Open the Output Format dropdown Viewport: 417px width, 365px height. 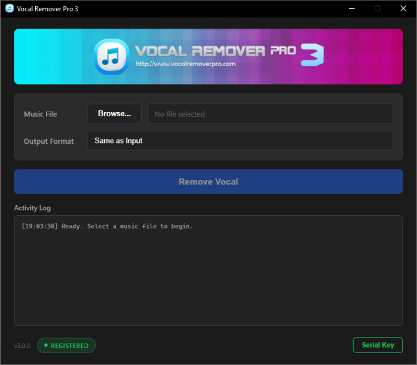point(240,141)
